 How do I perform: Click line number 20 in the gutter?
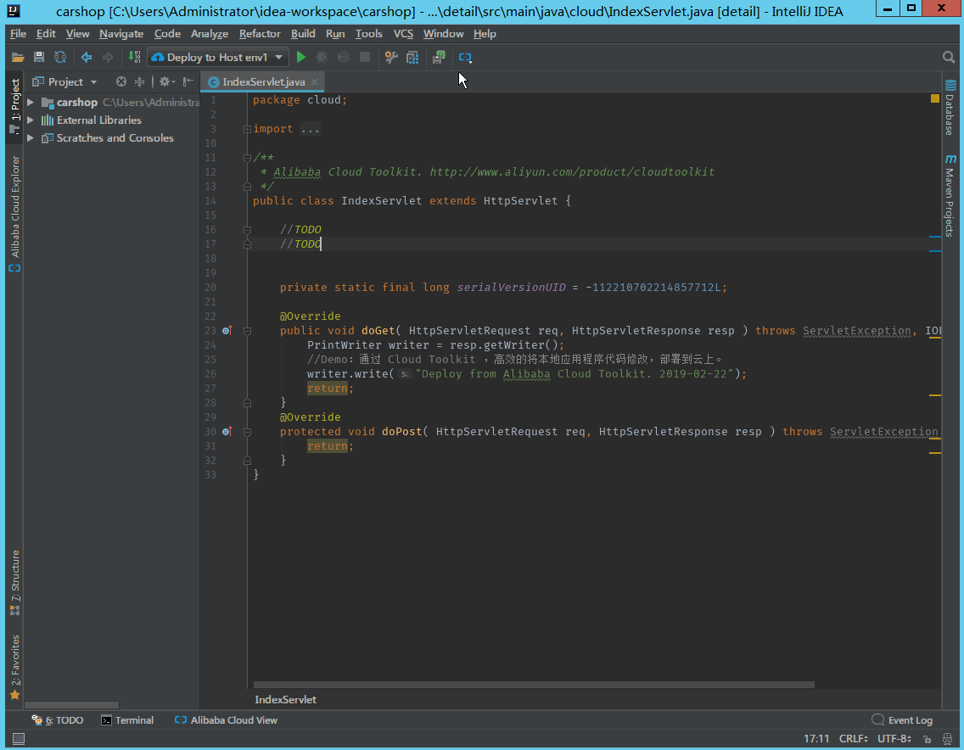pyautogui.click(x=210, y=288)
